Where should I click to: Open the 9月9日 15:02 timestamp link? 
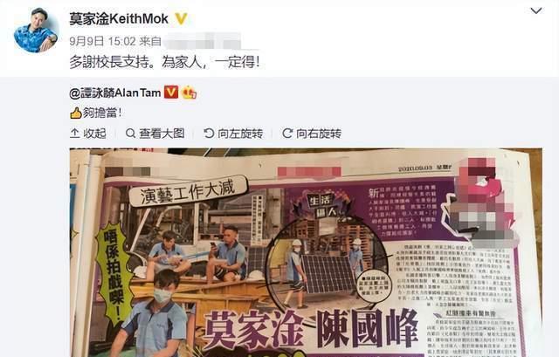[x=103, y=41]
